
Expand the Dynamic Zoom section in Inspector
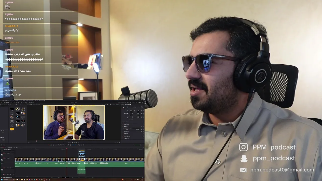click(x=126, y=125)
